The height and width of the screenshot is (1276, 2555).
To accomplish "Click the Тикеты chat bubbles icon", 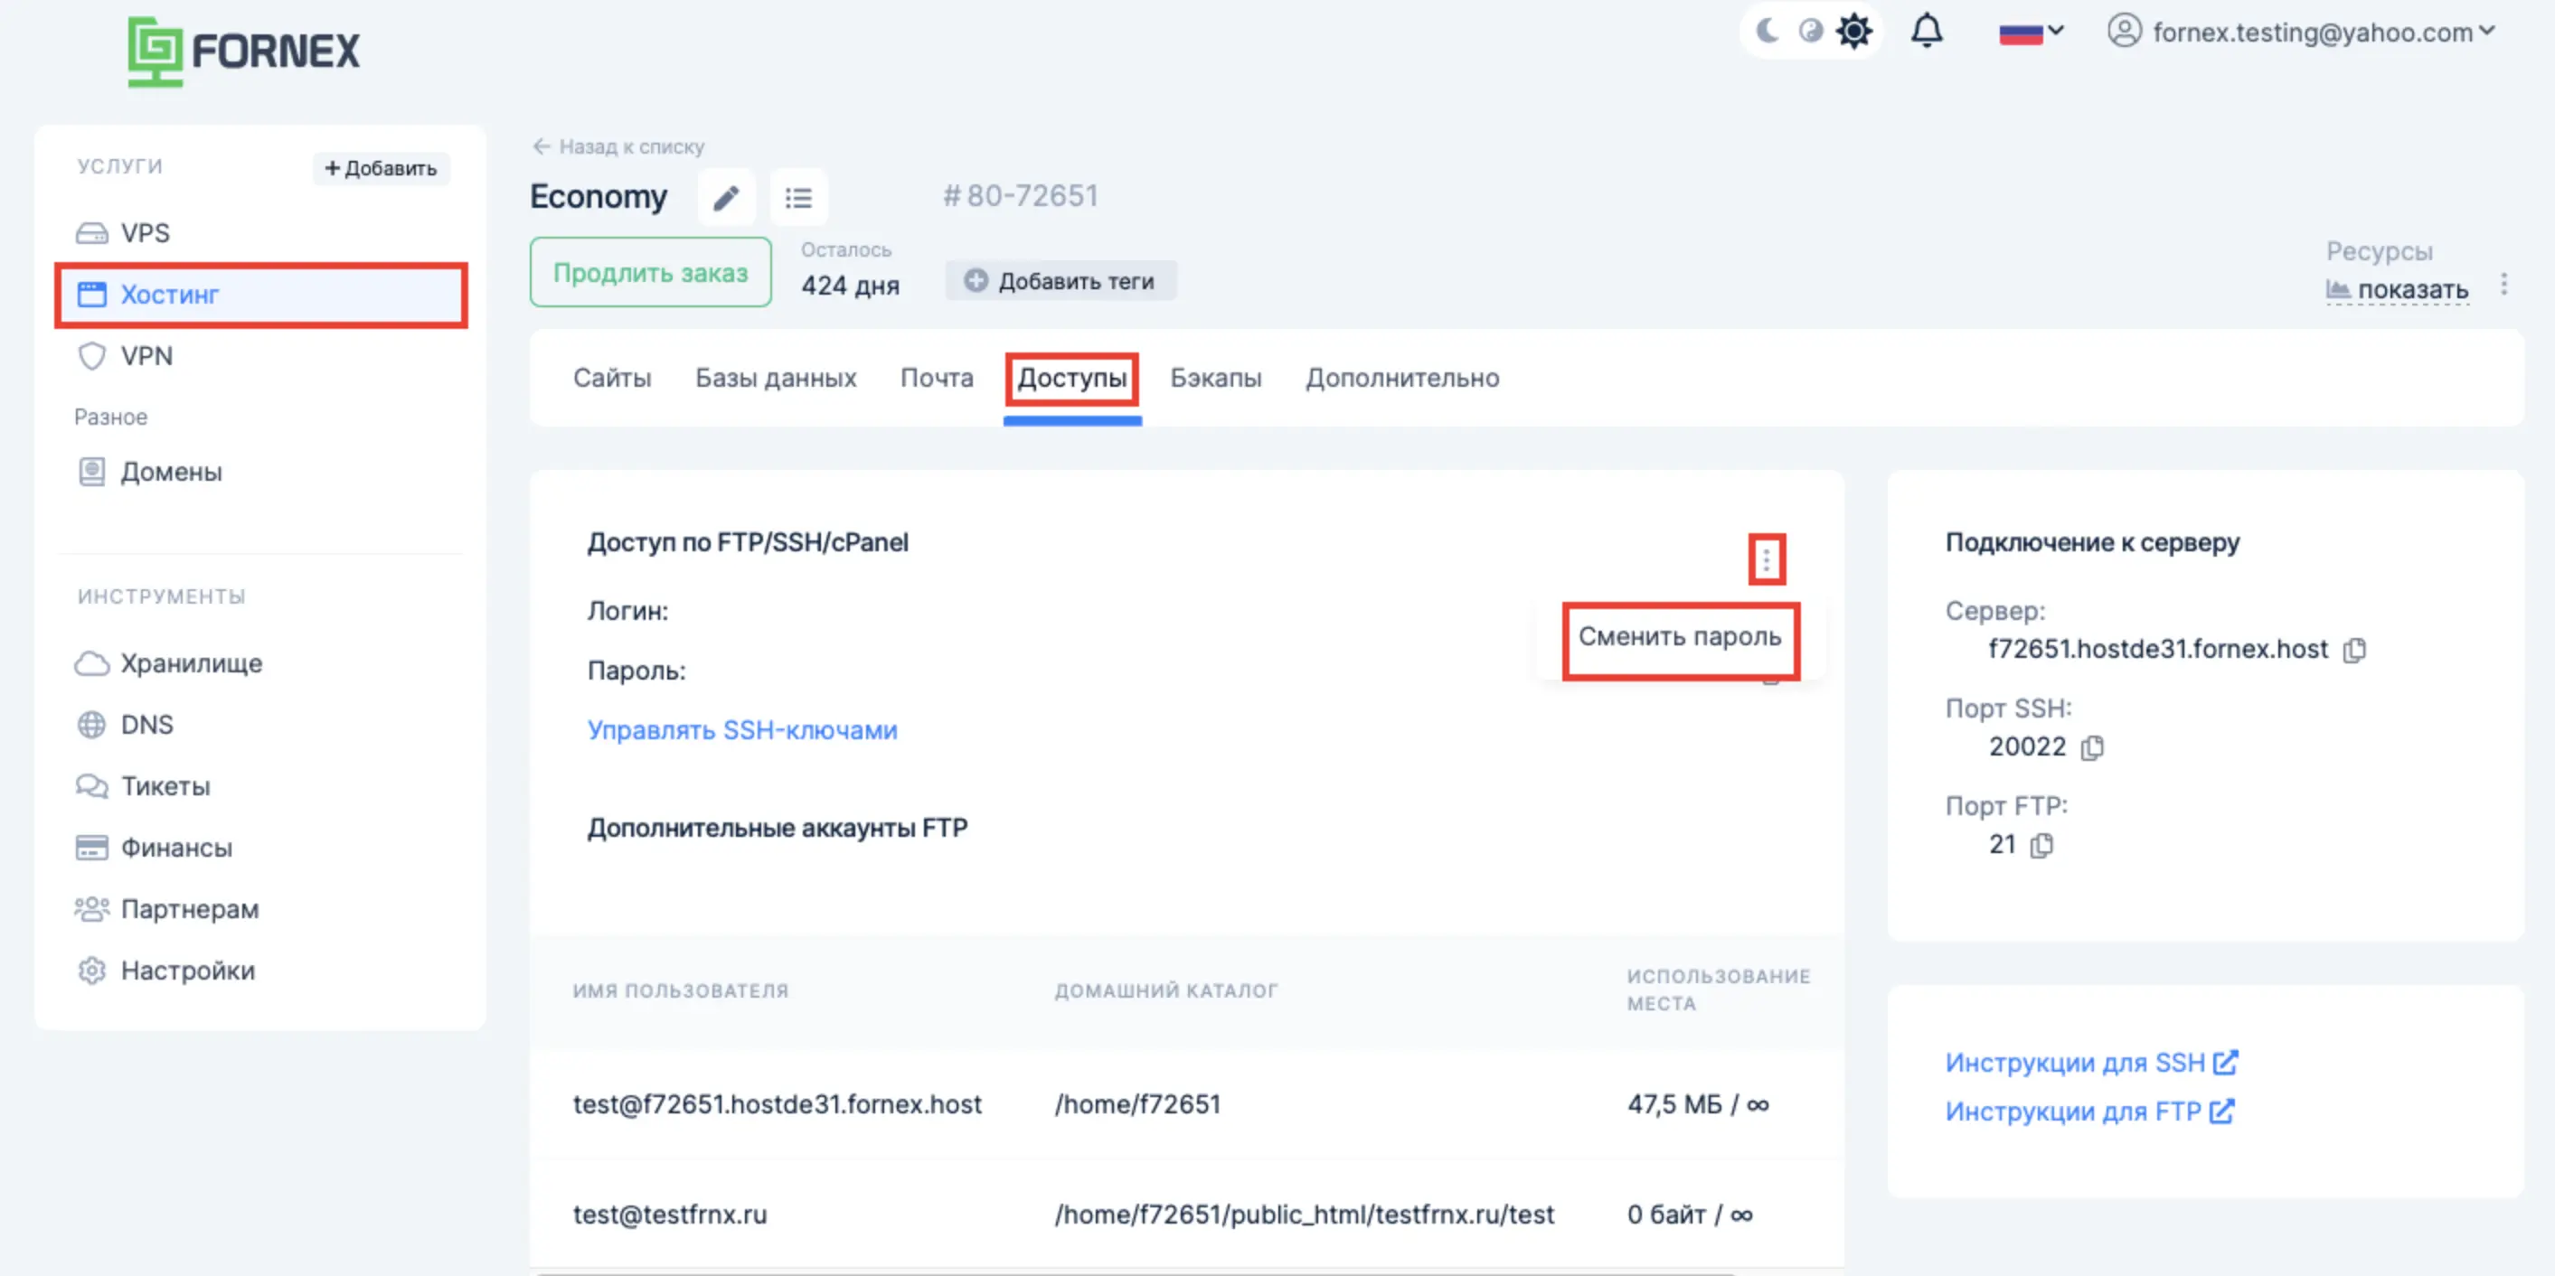I will [92, 786].
